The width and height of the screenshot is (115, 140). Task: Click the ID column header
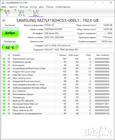click(x=9, y=55)
